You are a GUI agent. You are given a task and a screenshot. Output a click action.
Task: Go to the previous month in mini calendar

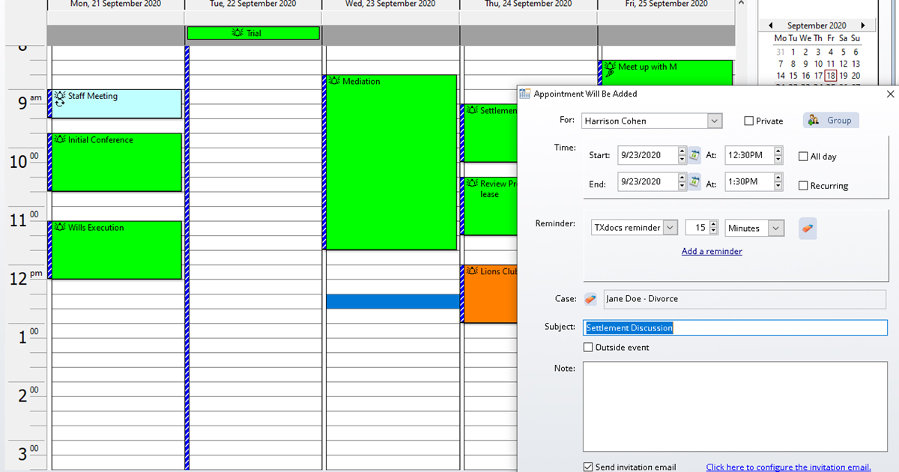click(x=771, y=25)
